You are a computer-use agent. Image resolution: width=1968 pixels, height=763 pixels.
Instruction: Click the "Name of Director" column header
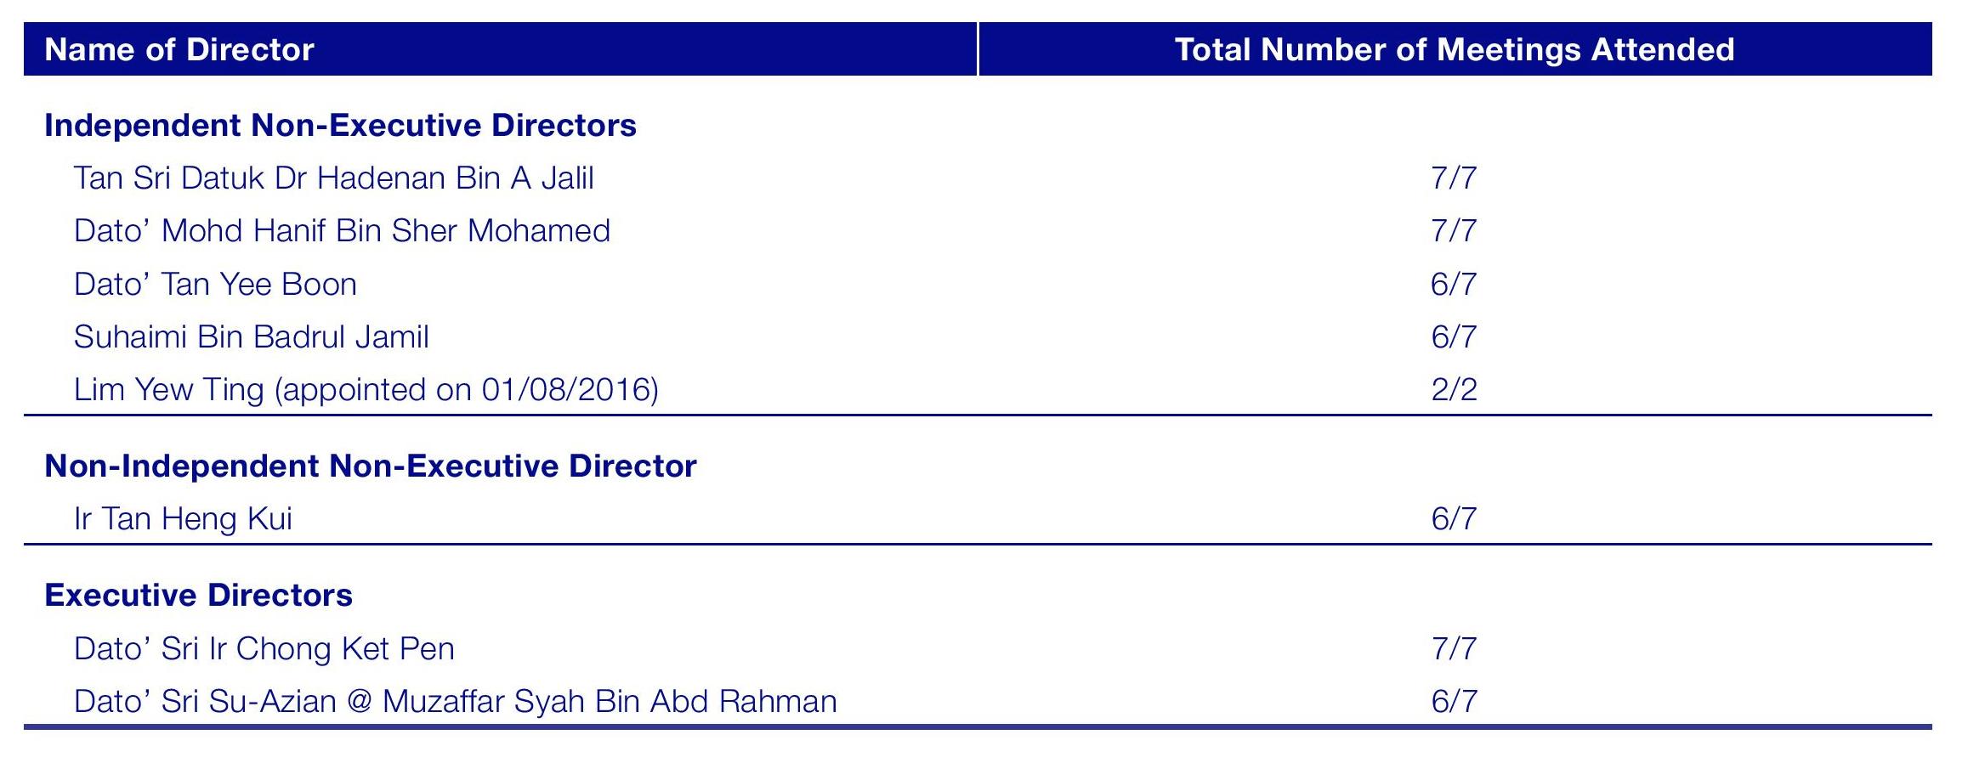(x=179, y=50)
